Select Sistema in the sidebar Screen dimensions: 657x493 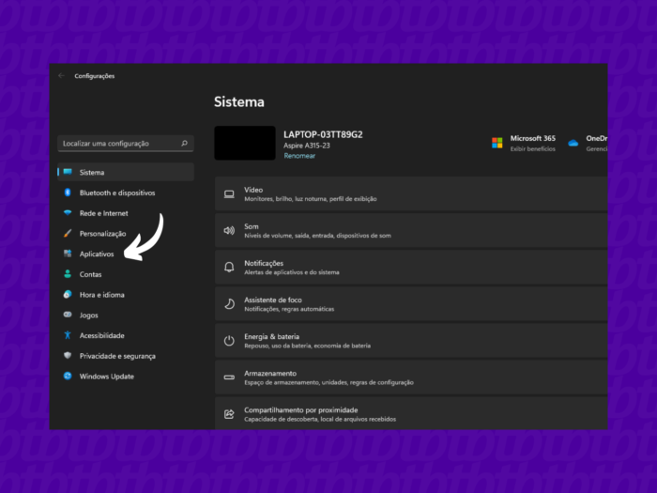pyautogui.click(x=126, y=172)
